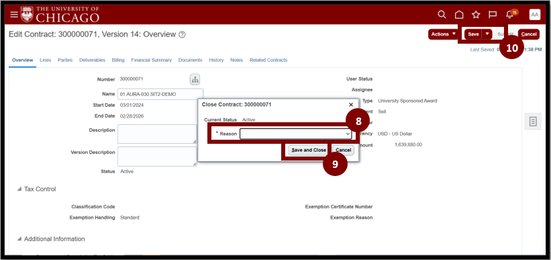551x260 pixels.
Task: Open the notifications bell
Action: pyautogui.click(x=509, y=14)
